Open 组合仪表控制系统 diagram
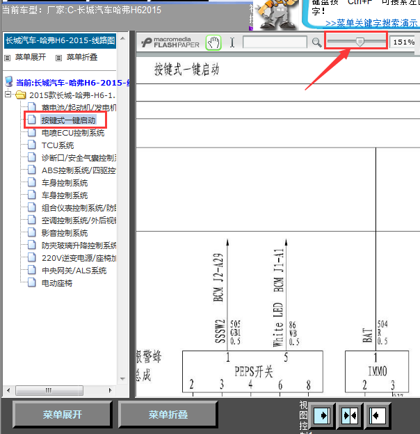The height and width of the screenshot is (434, 420). click(x=79, y=208)
